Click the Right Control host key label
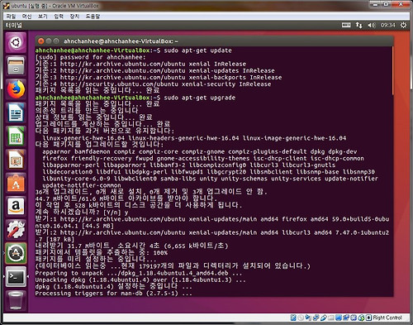The width and height of the screenshot is (413, 325). click(387, 318)
